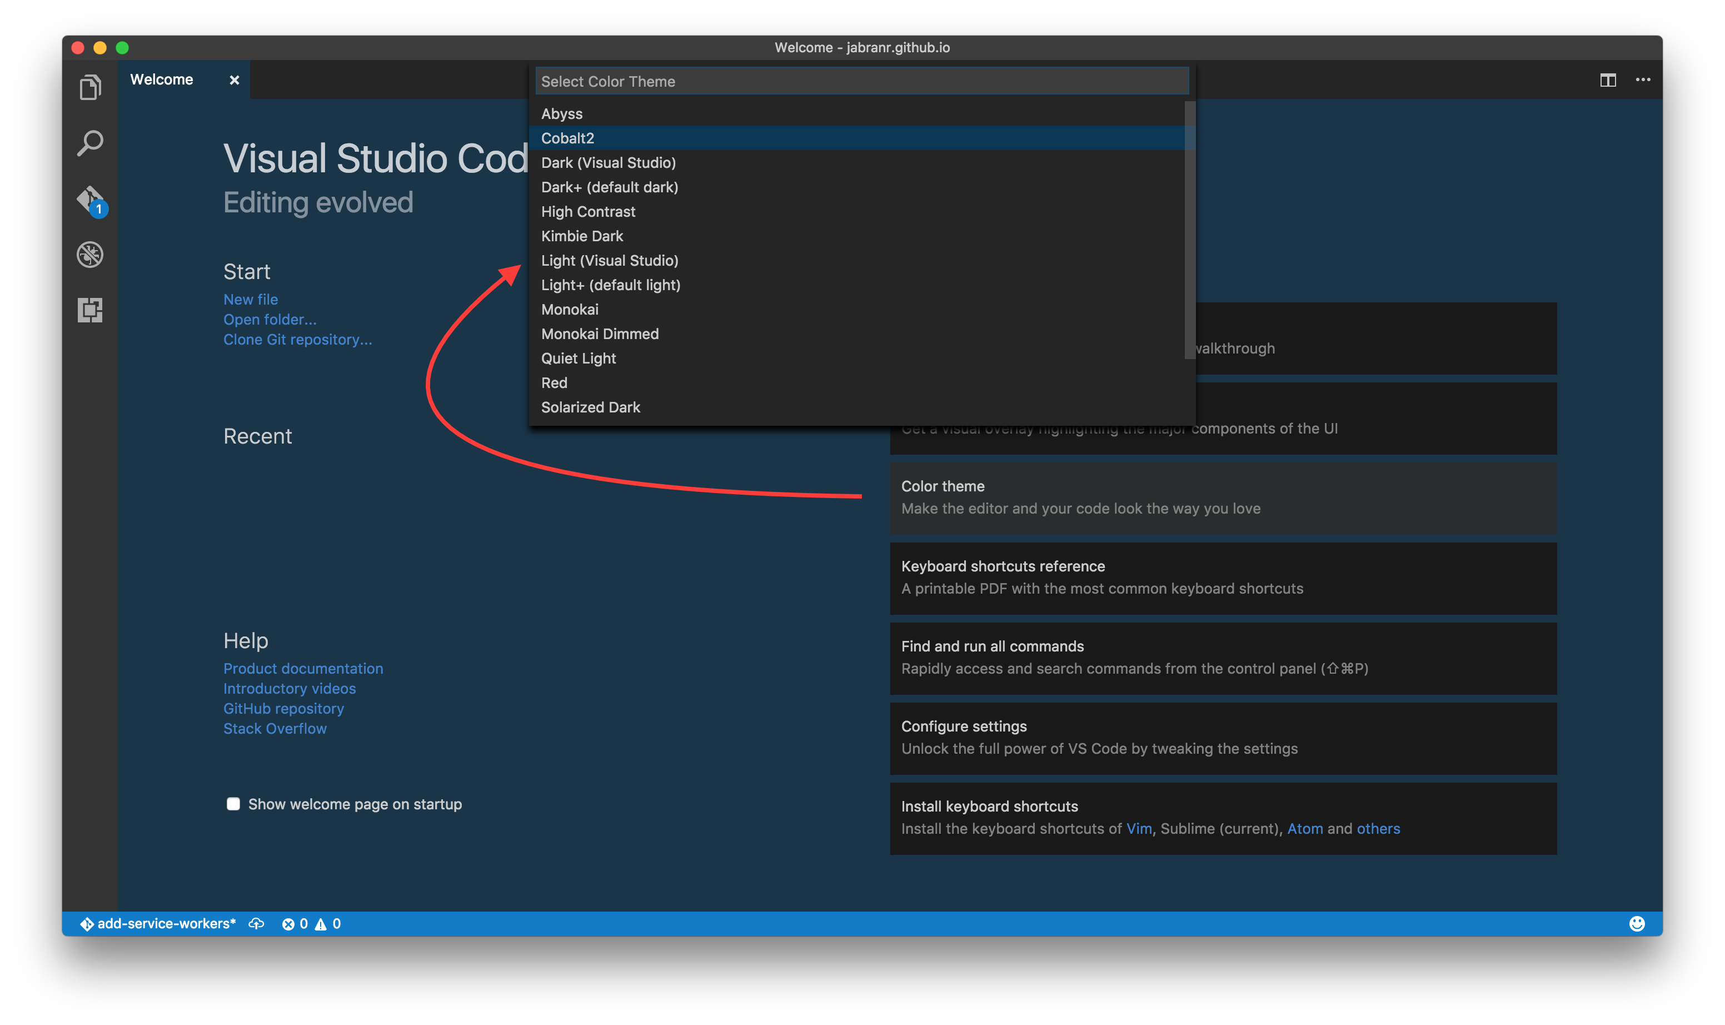Click the feedback smiley icon
This screenshot has height=1025, width=1725.
click(x=1637, y=923)
